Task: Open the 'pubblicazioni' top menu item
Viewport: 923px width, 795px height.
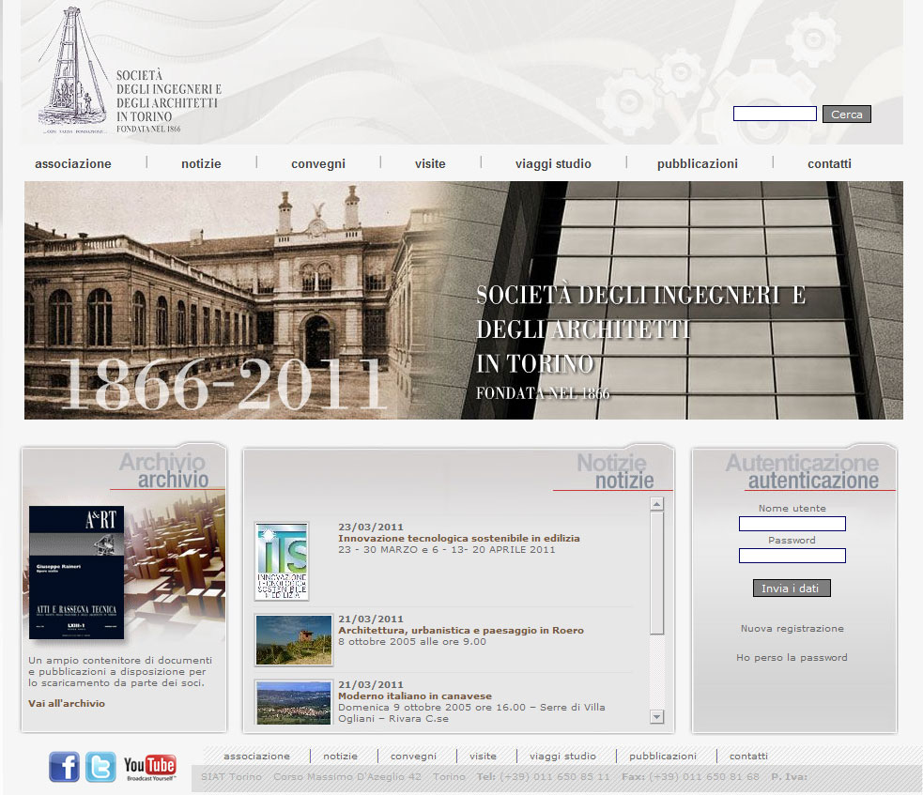Action: click(x=698, y=163)
